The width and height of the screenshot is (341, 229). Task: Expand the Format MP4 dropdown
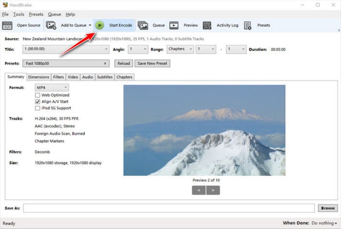click(52, 87)
